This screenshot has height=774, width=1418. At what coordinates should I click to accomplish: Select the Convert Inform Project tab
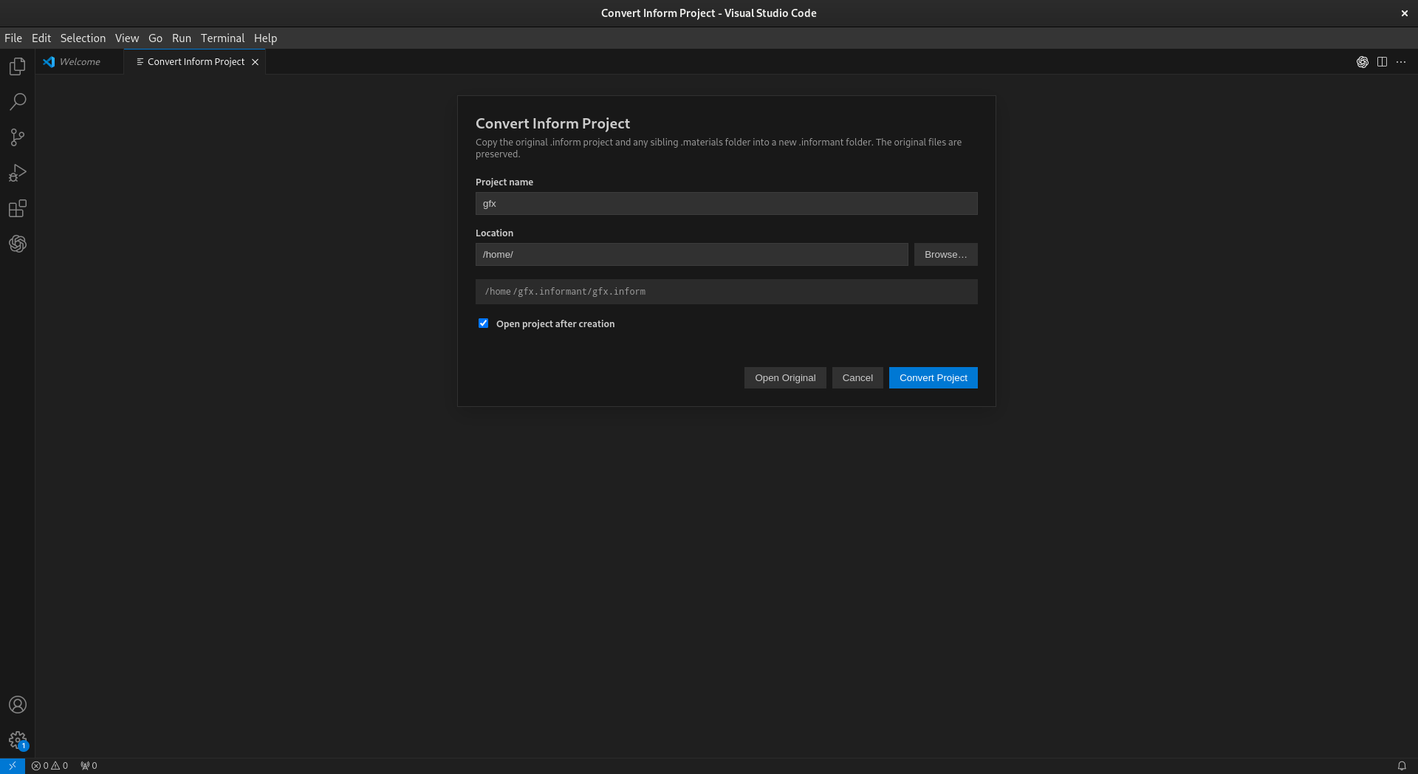coord(195,62)
